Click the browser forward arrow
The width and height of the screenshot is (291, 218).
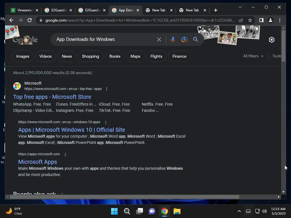tap(20, 20)
